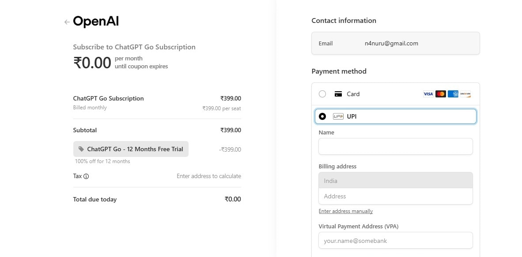Click the American Express logo
The width and height of the screenshot is (522, 257).
453,94
